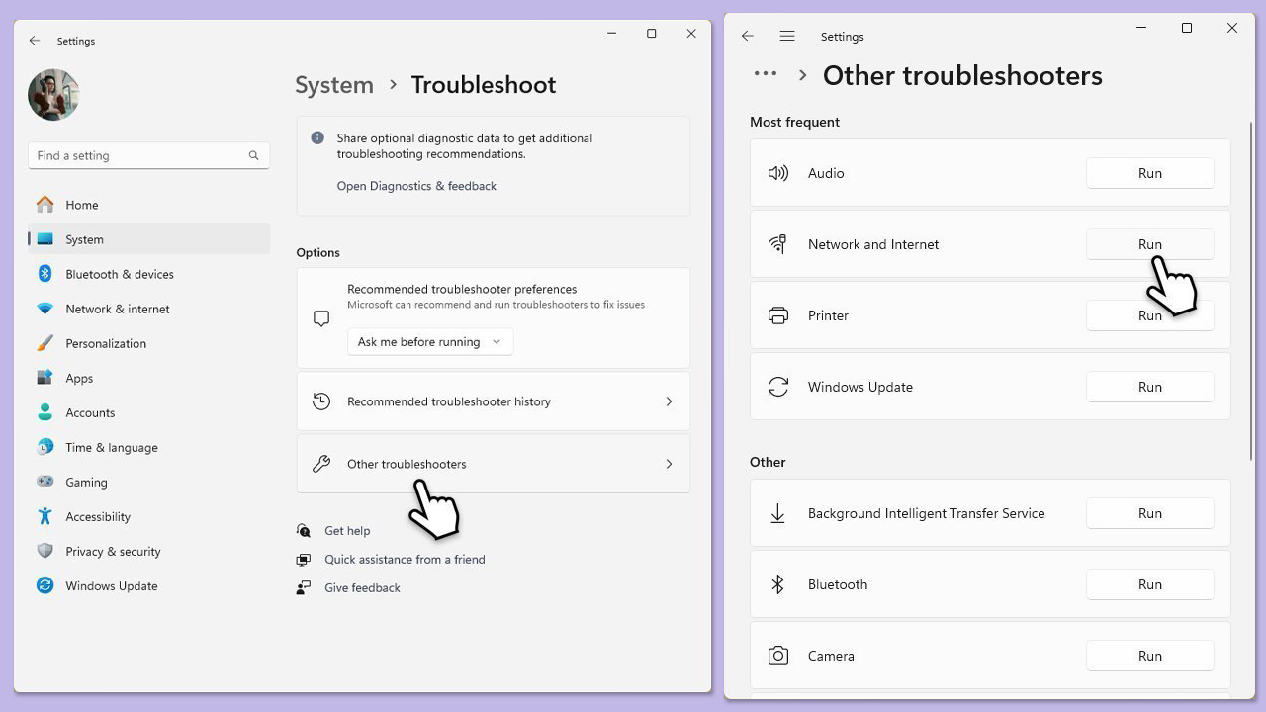The image size is (1266, 712).
Task: Open Bluetooth & devices settings
Action: (x=148, y=274)
